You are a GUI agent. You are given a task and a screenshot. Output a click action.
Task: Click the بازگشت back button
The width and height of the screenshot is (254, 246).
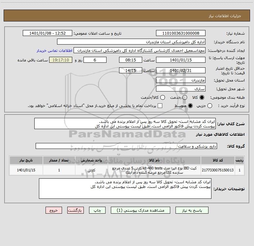pos(76,210)
